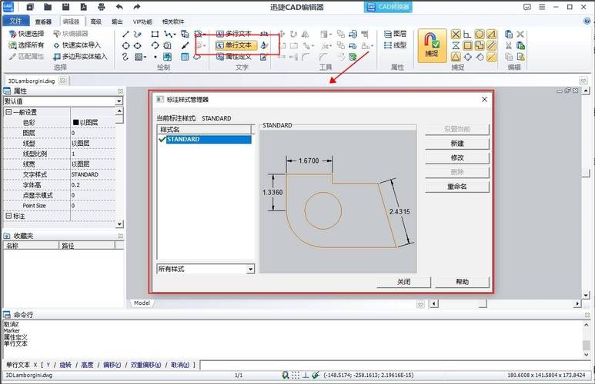Open the Layers (图层) manager
This screenshot has width=595, height=384.
pos(395,34)
